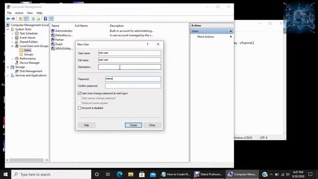Image resolution: width=318 pixels, height=179 pixels.
Task: Switch to How to Create N... taskbar window
Action: tap(175, 175)
